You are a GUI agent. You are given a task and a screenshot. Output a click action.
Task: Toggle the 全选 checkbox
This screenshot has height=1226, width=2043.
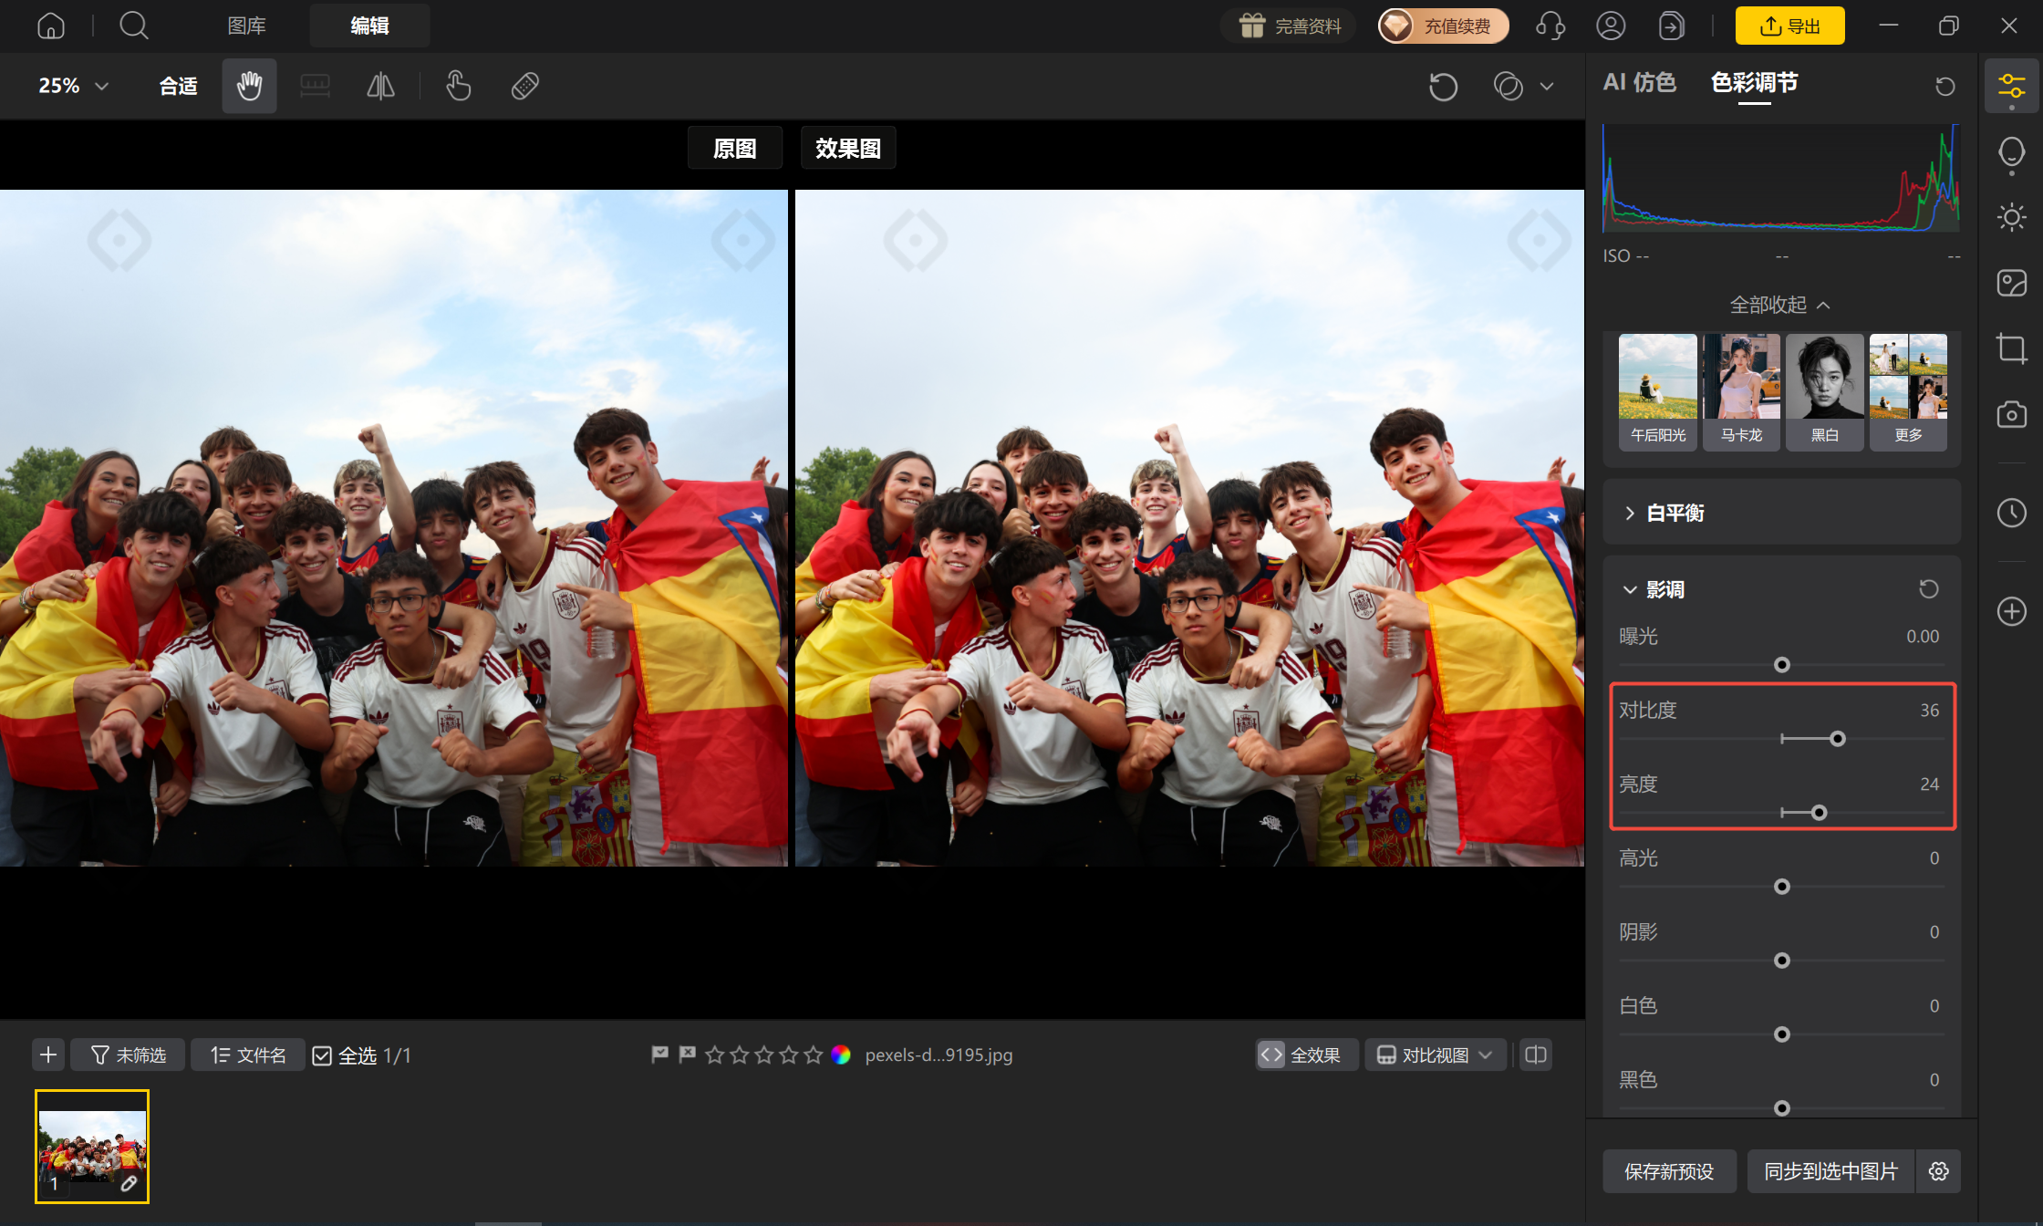pyautogui.click(x=322, y=1056)
